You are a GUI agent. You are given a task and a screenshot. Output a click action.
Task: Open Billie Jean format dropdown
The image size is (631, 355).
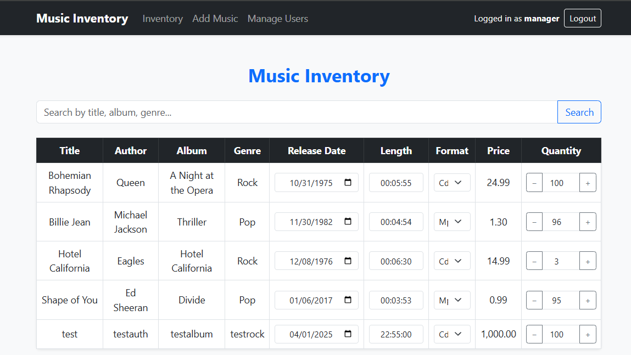point(452,222)
